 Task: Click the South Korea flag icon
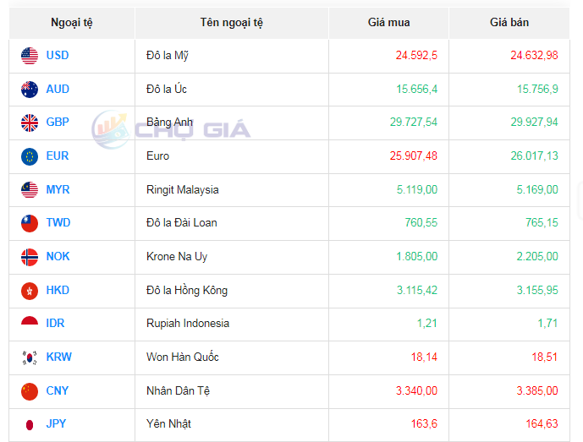(x=30, y=357)
